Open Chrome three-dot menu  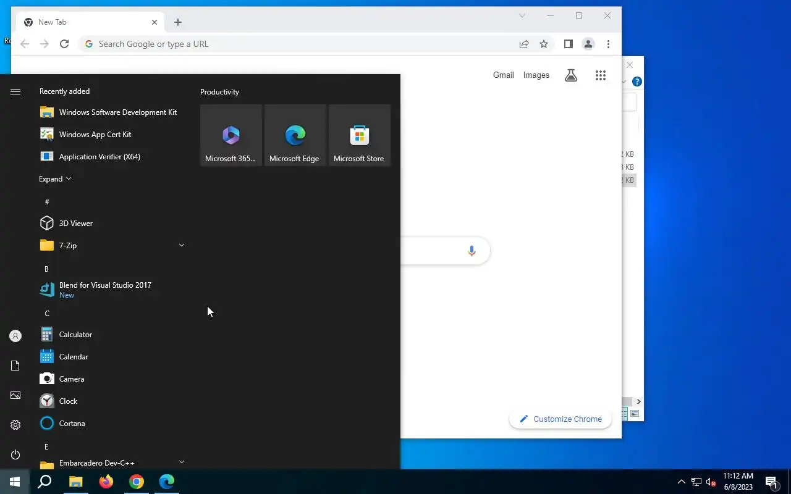coord(608,44)
